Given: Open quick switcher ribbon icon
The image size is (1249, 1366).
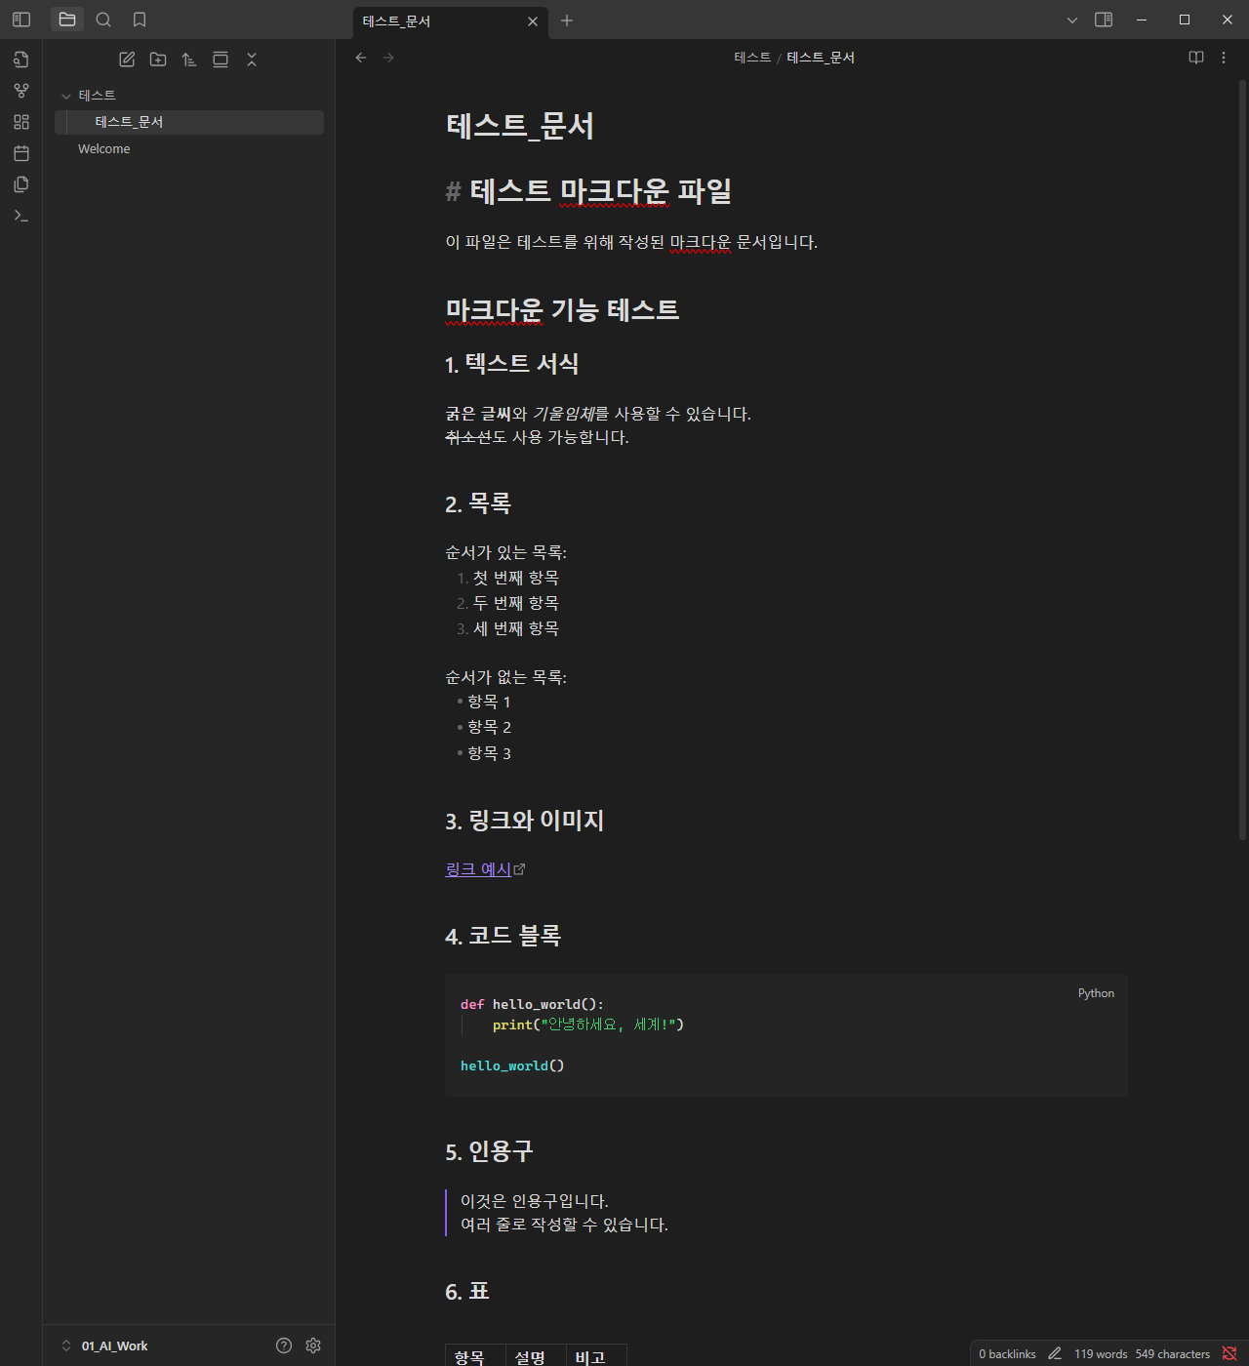Looking at the screenshot, I should [21, 60].
